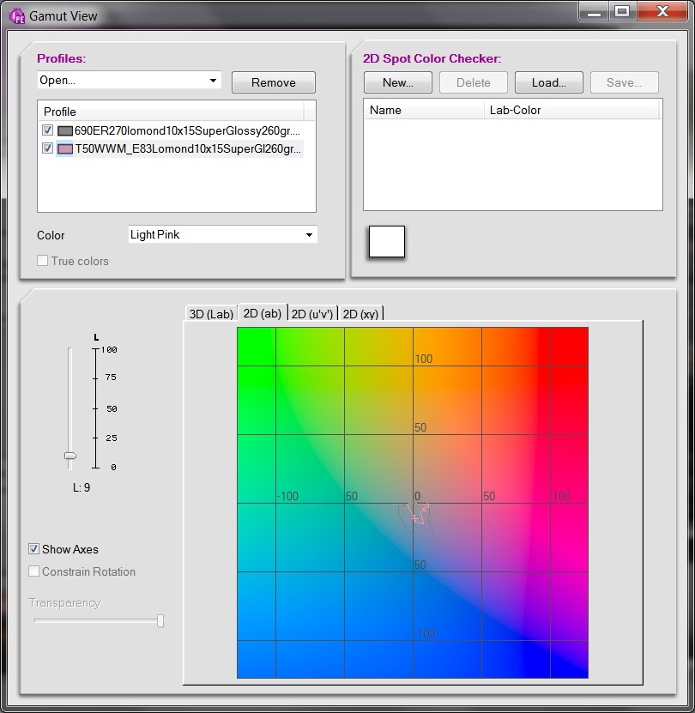This screenshot has width=695, height=713.
Task: Switch to the 3D (Lab) tab
Action: (x=211, y=314)
